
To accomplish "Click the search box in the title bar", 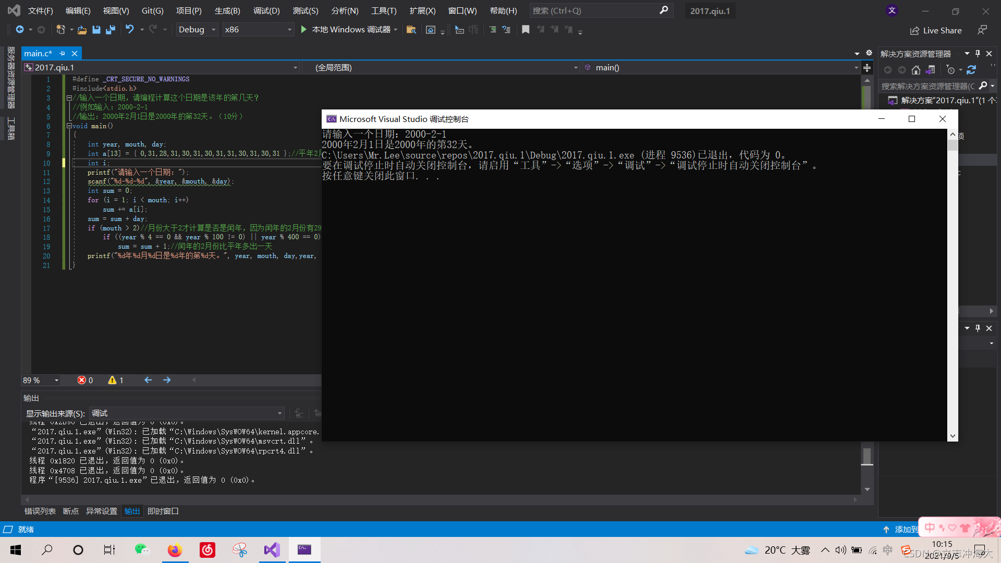I will [x=600, y=10].
